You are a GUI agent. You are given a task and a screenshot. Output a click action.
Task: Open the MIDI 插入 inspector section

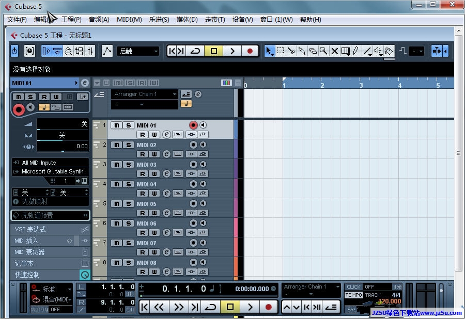pos(51,241)
